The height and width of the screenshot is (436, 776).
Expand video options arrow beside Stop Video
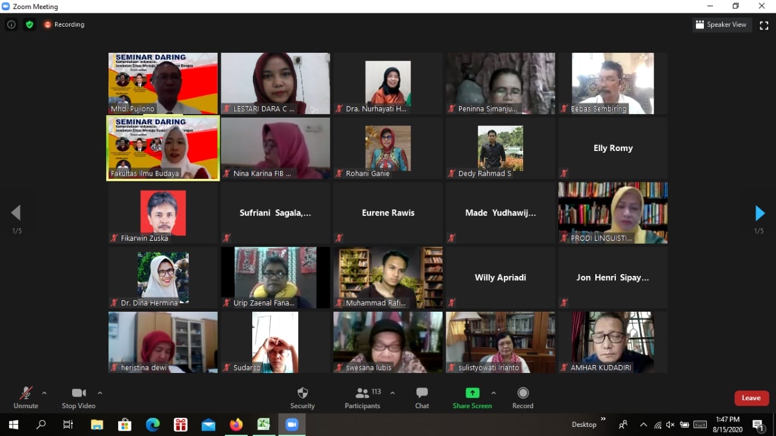coord(100,393)
